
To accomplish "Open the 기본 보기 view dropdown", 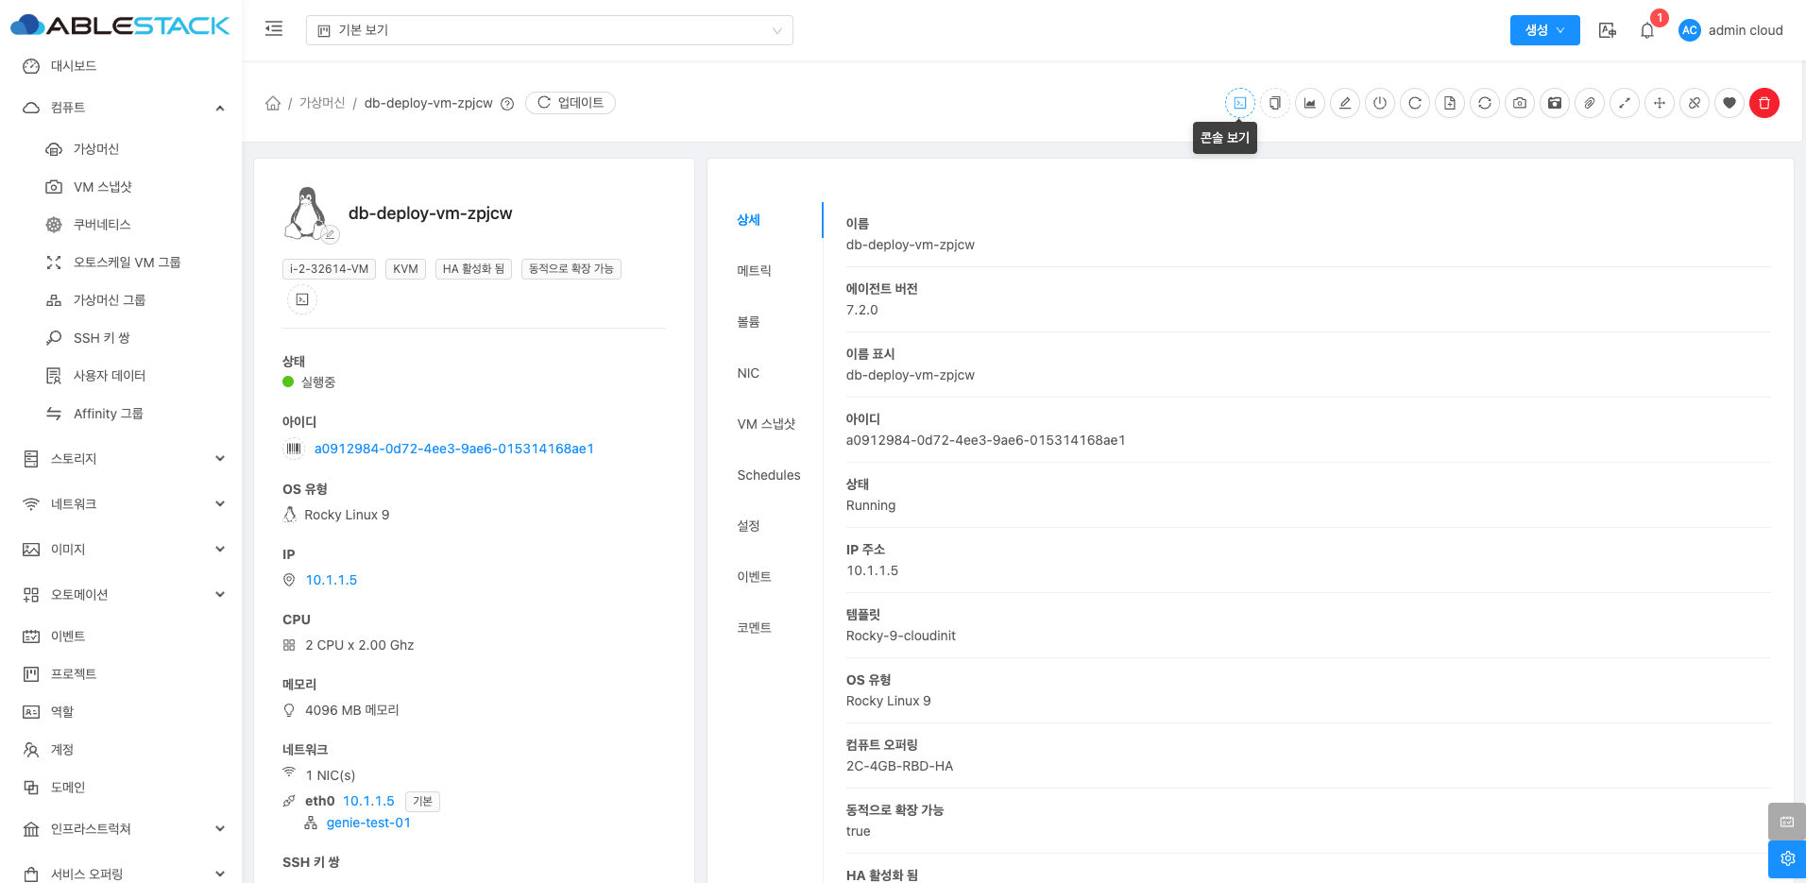I will point(549,30).
